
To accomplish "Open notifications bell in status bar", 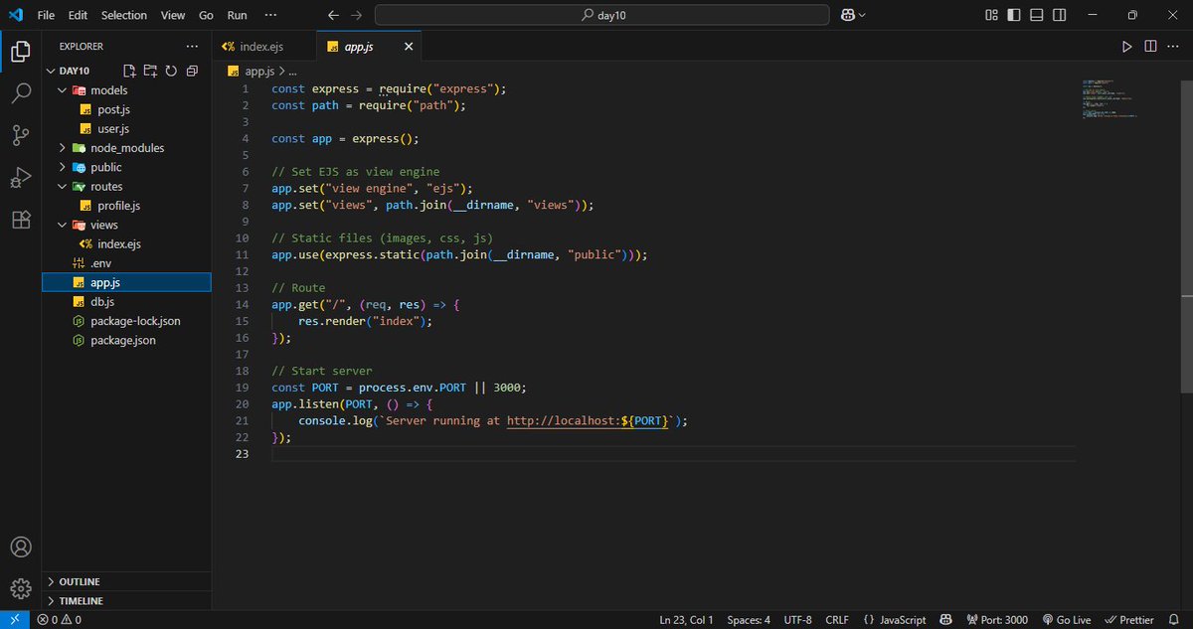I will pos(1174,619).
